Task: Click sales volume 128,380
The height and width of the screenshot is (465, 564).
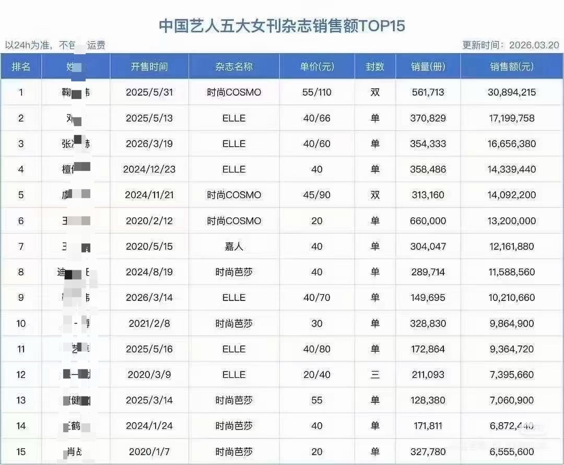Action: click(x=428, y=400)
